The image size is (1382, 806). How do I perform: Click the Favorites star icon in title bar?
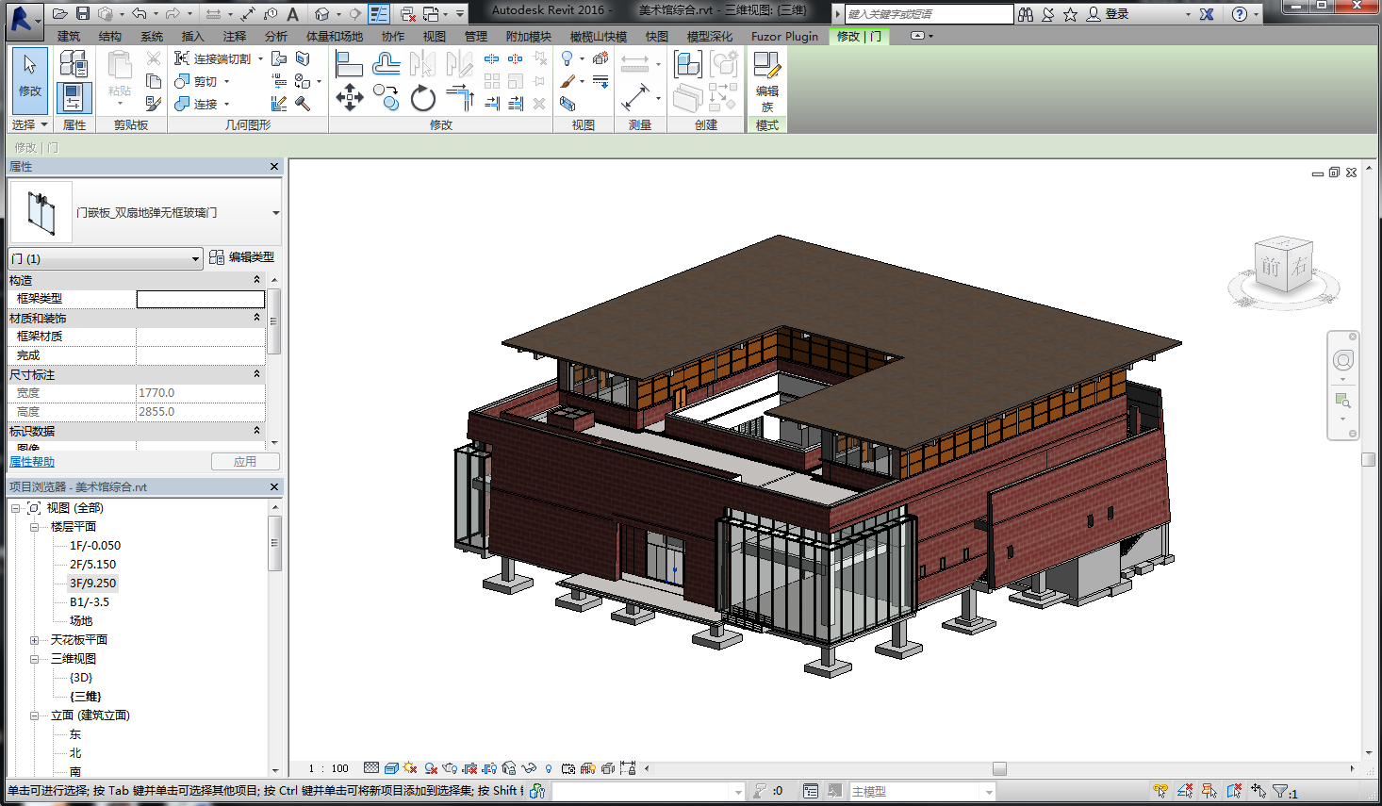pyautogui.click(x=1070, y=14)
